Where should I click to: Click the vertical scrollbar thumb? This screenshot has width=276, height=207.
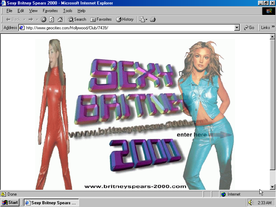click(x=272, y=105)
